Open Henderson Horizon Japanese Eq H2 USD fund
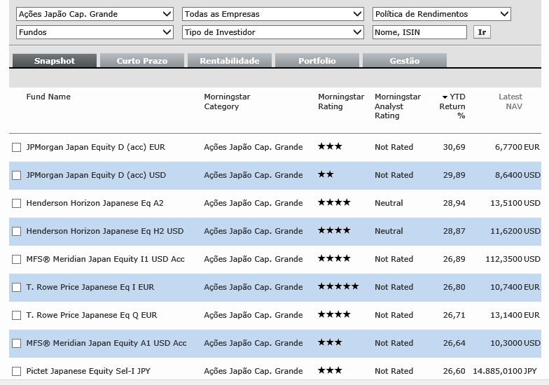549x385 pixels. tap(105, 231)
